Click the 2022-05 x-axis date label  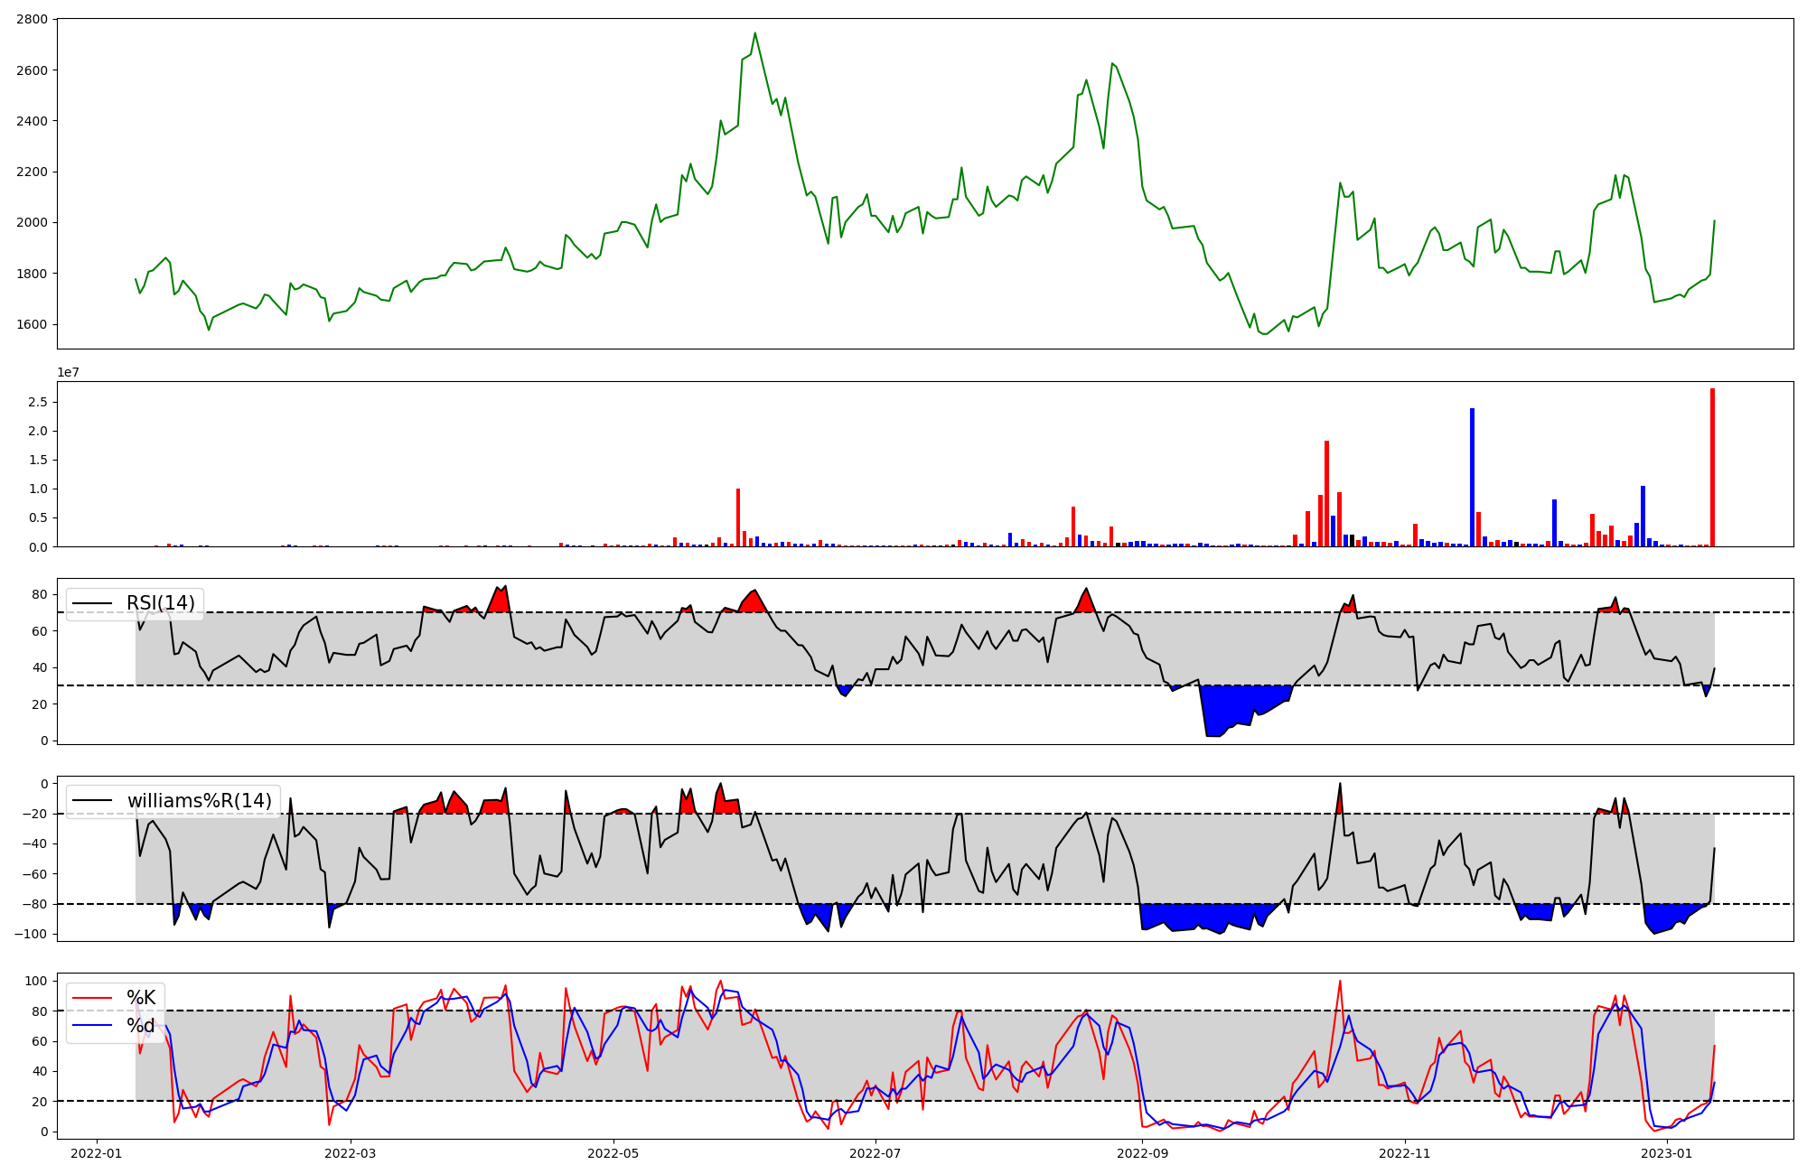[x=613, y=1153]
